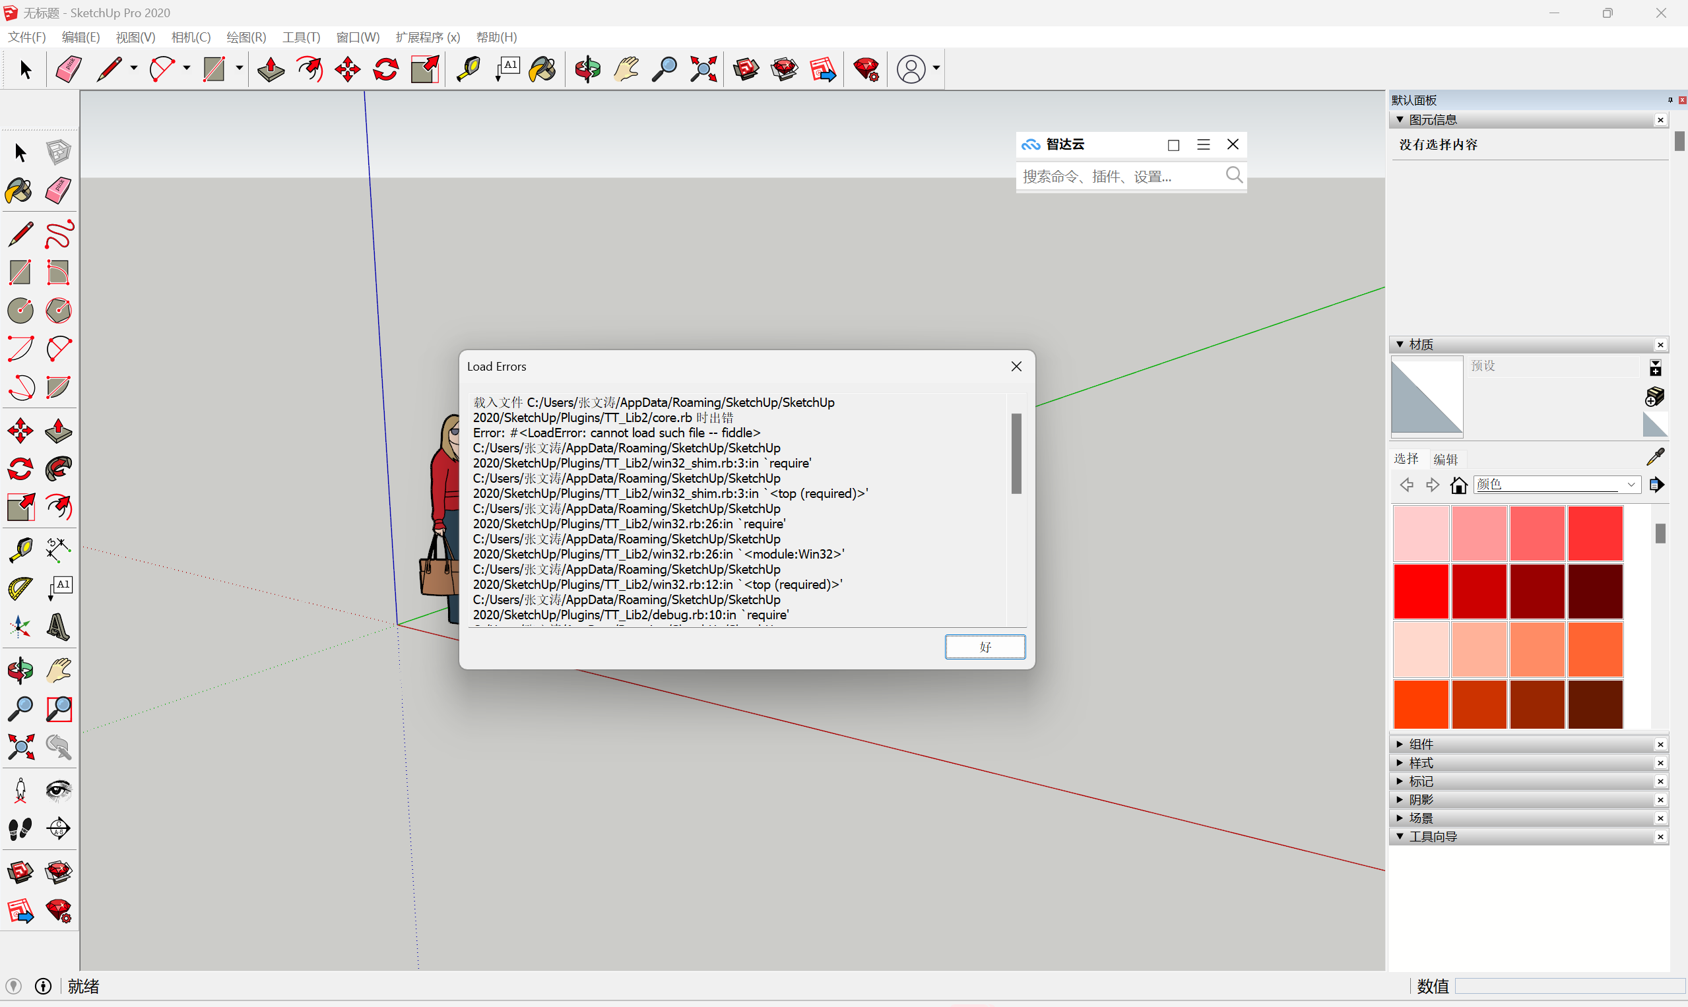
Task: Click the eyedropper sample paint icon
Action: point(1656,457)
